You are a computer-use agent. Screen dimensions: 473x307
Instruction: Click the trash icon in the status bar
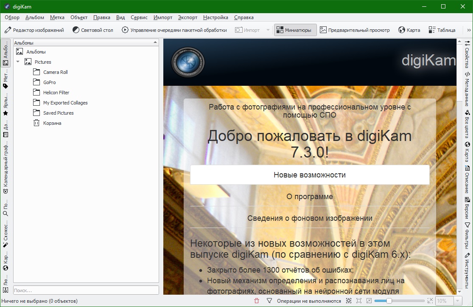257,301
